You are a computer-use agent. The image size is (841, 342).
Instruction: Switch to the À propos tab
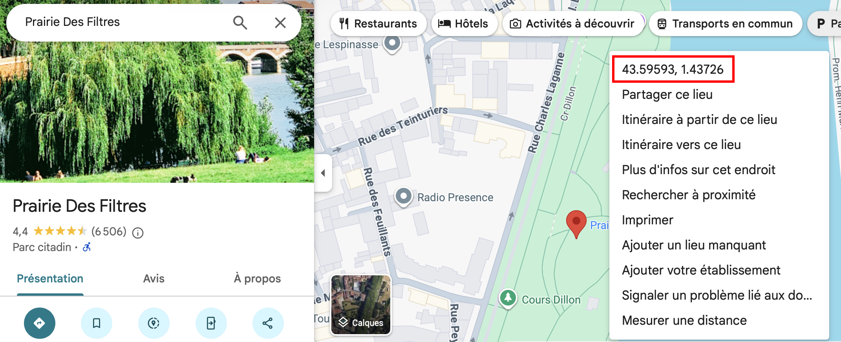pos(258,278)
